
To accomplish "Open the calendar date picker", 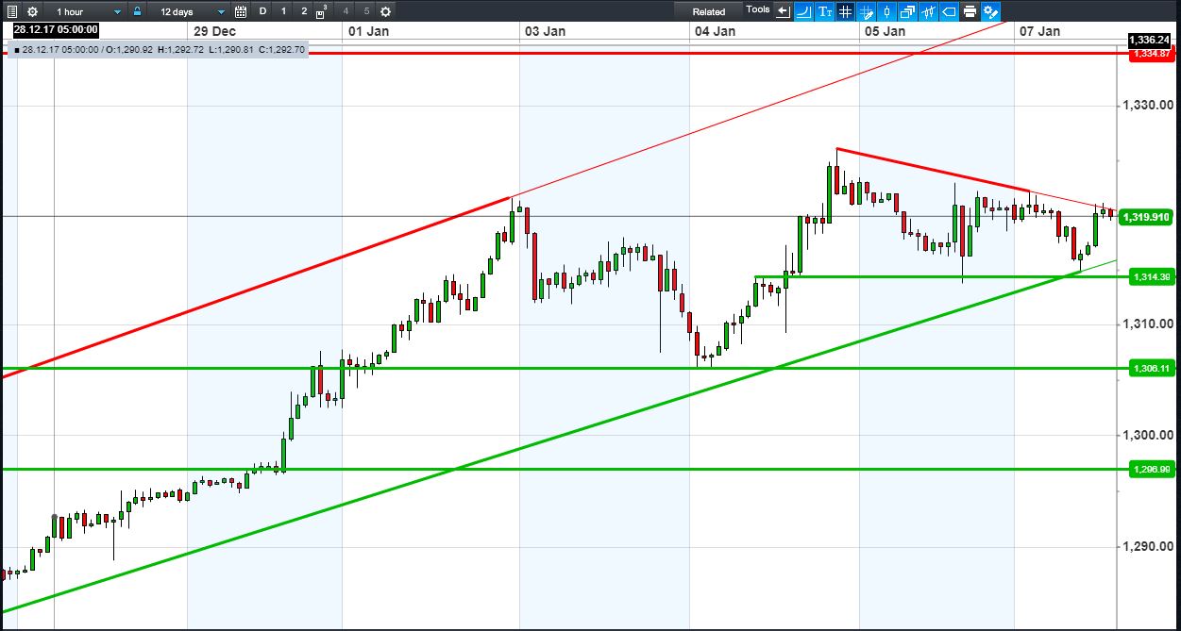I will [241, 11].
